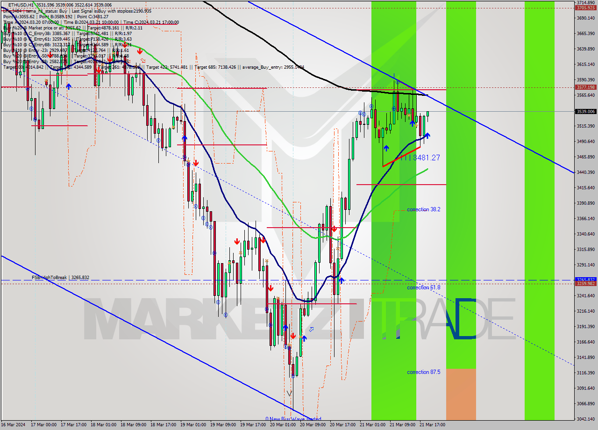The width and height of the screenshot is (598, 430).
Task: Click the blue 3265.832 price tag
Action: point(585,279)
